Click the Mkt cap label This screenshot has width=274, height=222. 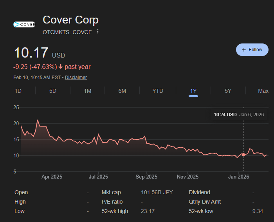(x=111, y=193)
